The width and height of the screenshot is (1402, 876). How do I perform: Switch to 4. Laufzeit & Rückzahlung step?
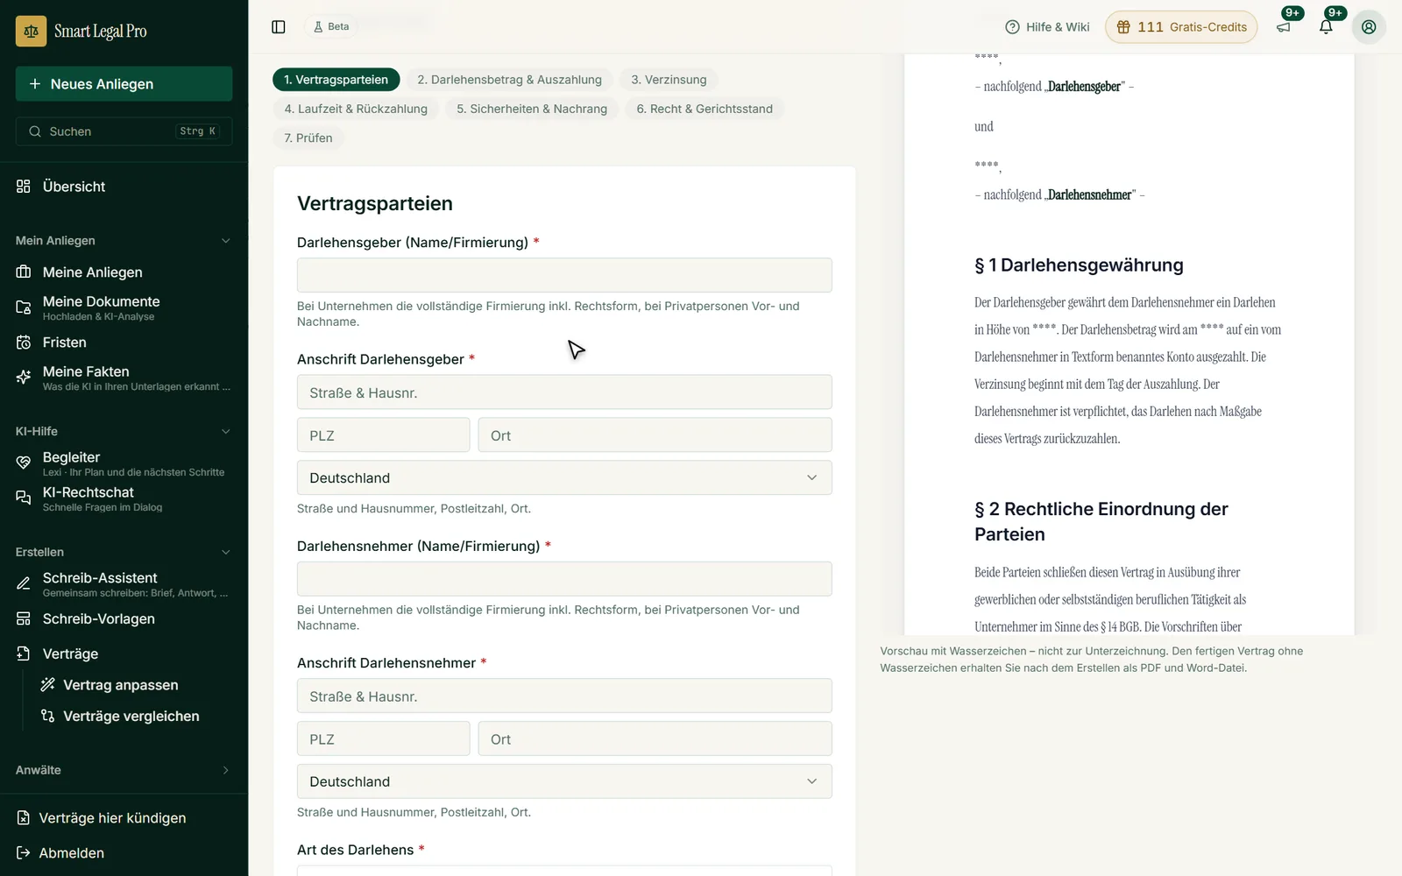356,109
